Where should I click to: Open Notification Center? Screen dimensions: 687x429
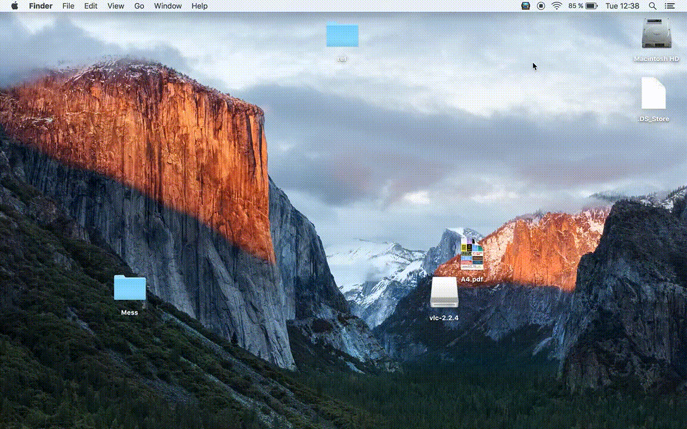click(669, 6)
